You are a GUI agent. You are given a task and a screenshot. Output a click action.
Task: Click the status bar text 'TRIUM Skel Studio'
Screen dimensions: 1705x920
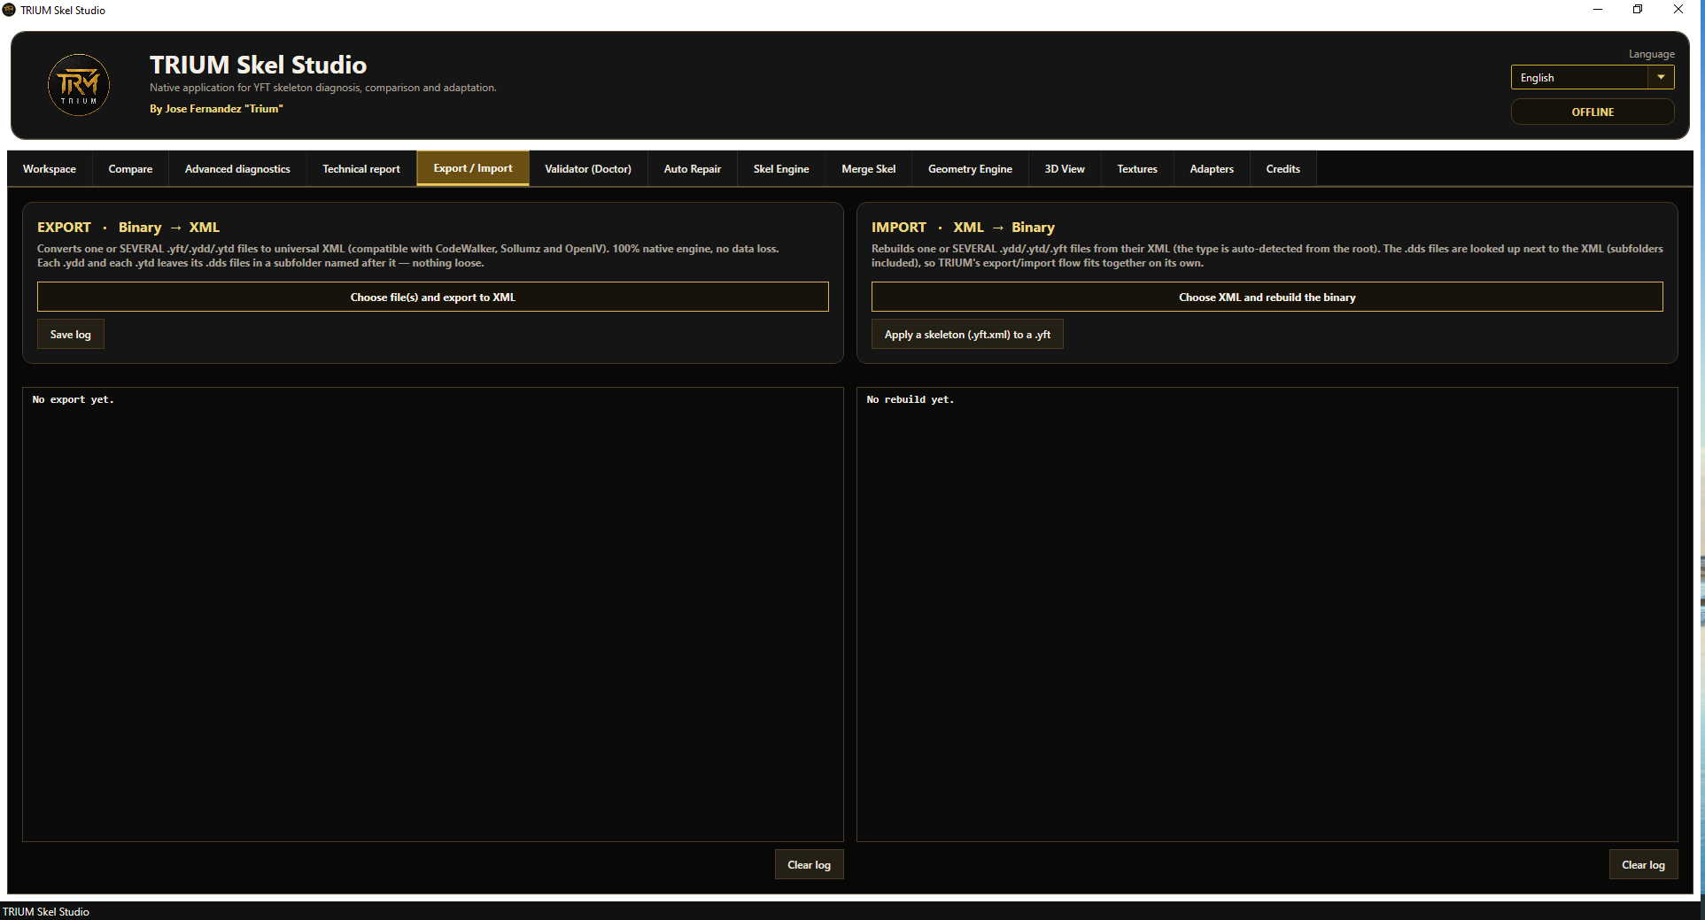pyautogui.click(x=46, y=911)
